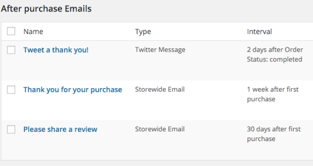
Task: Click Storewide Email type in Thank you row
Action: [160, 89]
